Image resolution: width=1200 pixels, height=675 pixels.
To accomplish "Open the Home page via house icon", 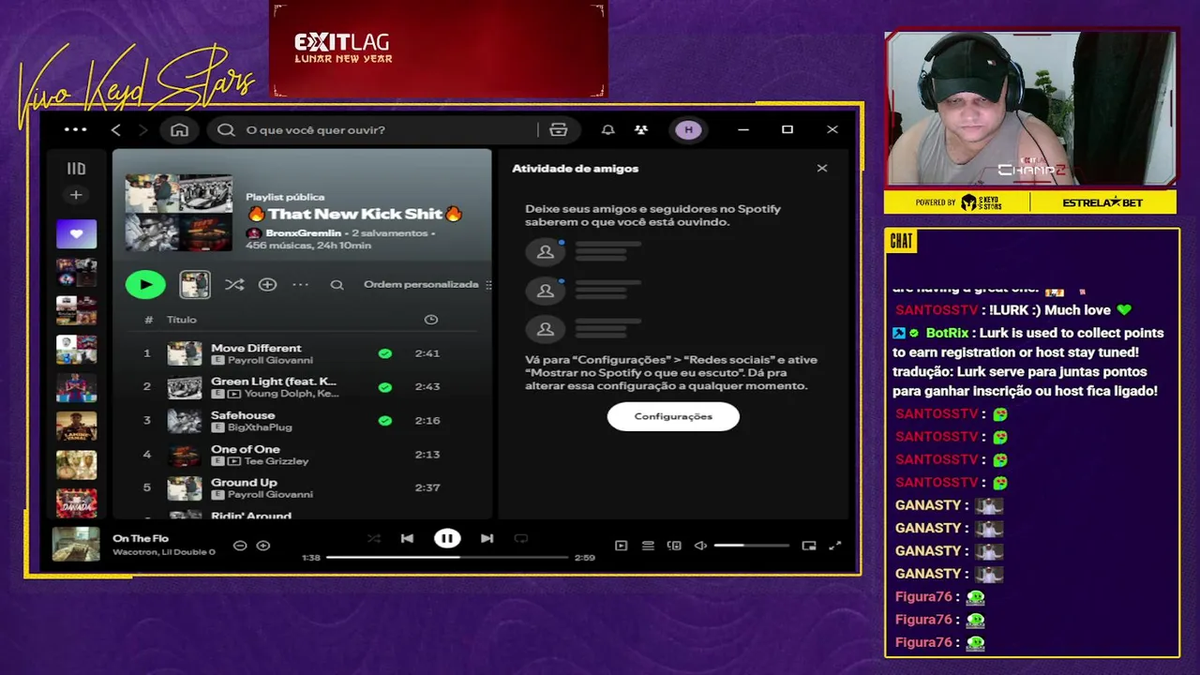I will [x=179, y=129].
